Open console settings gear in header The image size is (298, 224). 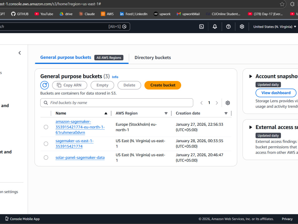pos(242,27)
